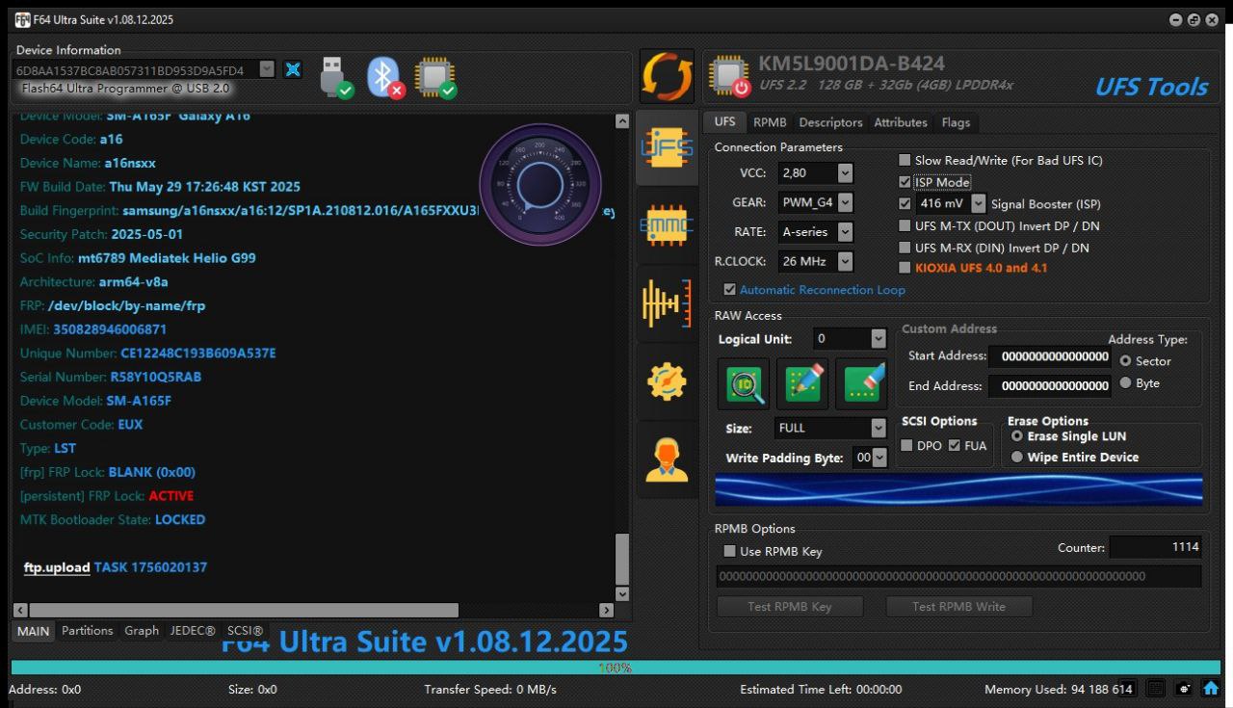1233x708 pixels.
Task: Click the F64 app logo in the title bar
Action: pos(22,19)
